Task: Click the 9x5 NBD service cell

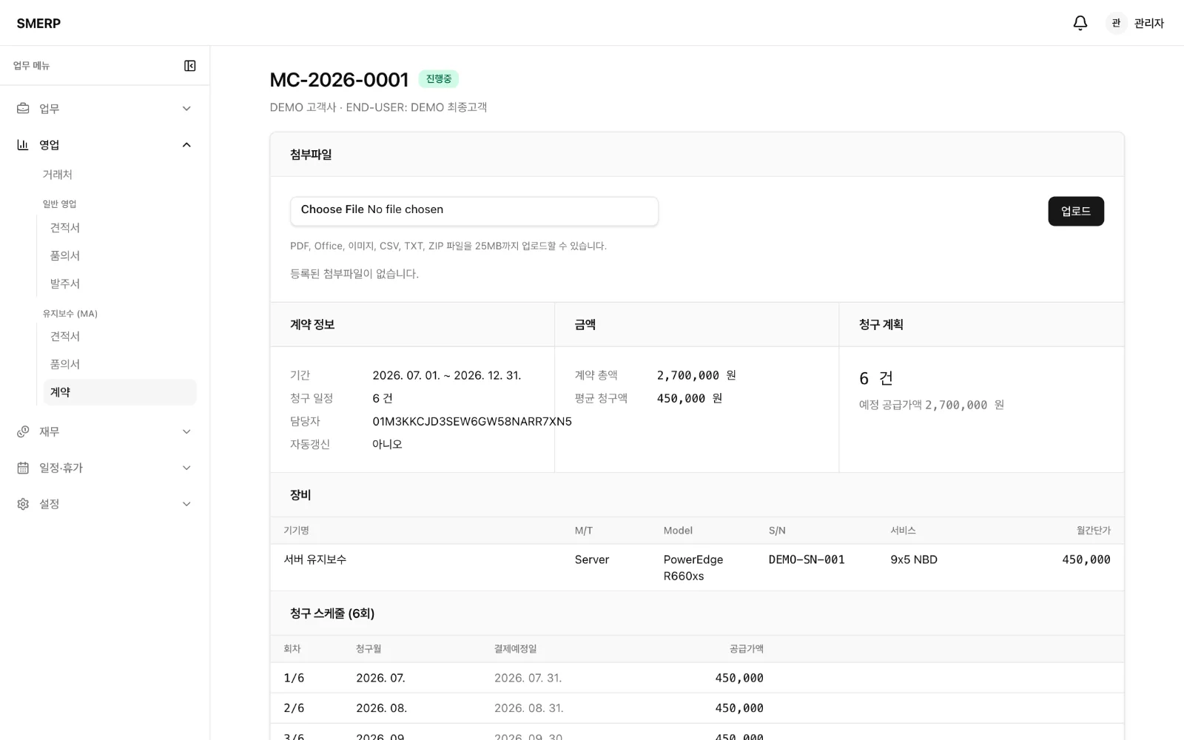Action: pos(914,560)
